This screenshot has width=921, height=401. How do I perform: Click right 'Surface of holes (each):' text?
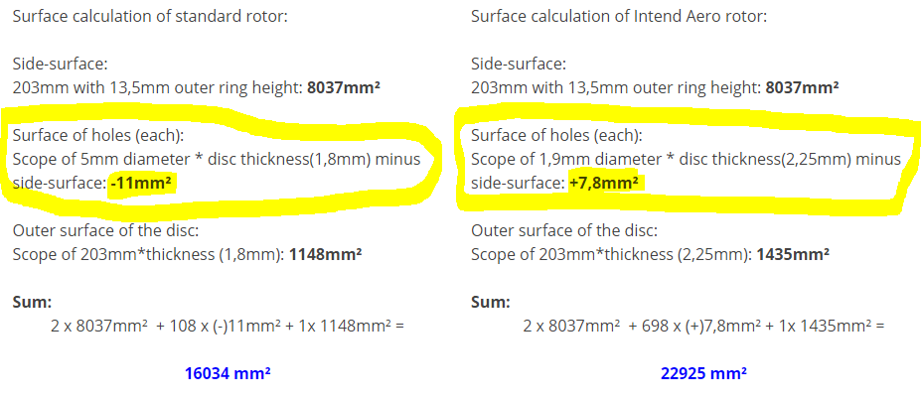click(556, 137)
